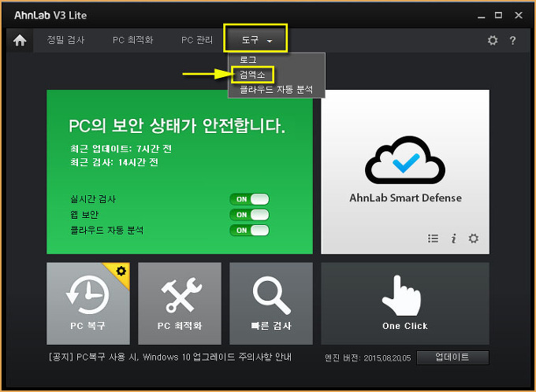536x392 pixels.
Task: Open Smart Defense settings gear
Action: point(474,239)
